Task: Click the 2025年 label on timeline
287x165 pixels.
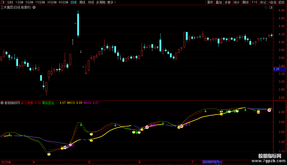Action: point(6,162)
